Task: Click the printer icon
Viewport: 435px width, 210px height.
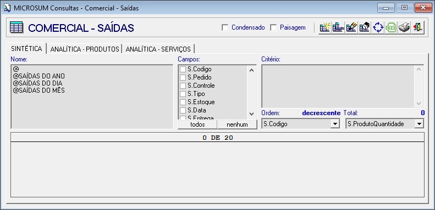Action: click(x=404, y=27)
